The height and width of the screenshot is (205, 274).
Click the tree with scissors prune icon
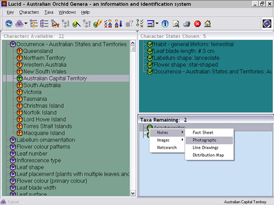pyautogui.click(x=55, y=24)
